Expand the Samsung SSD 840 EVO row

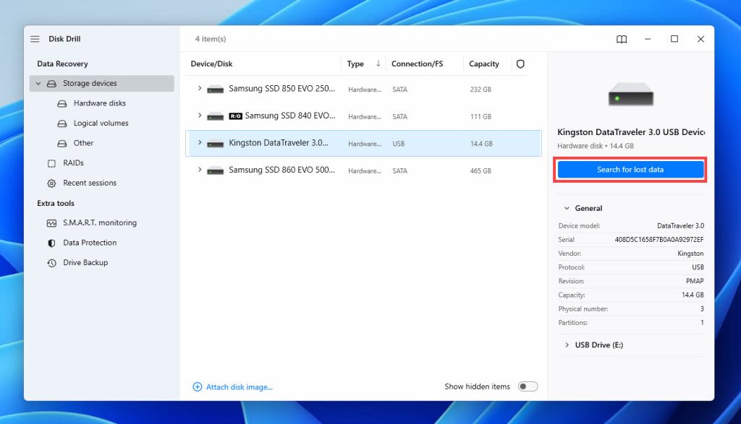point(200,115)
